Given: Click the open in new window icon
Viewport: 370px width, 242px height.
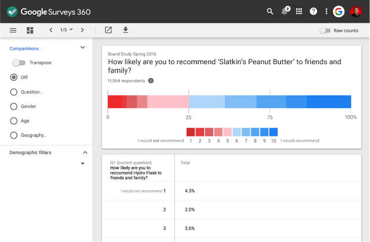Looking at the screenshot, I should [108, 30].
